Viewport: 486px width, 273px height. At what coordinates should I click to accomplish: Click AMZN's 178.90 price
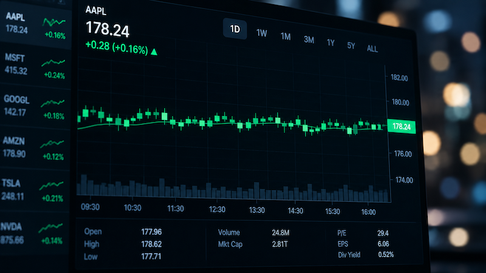[x=14, y=153]
